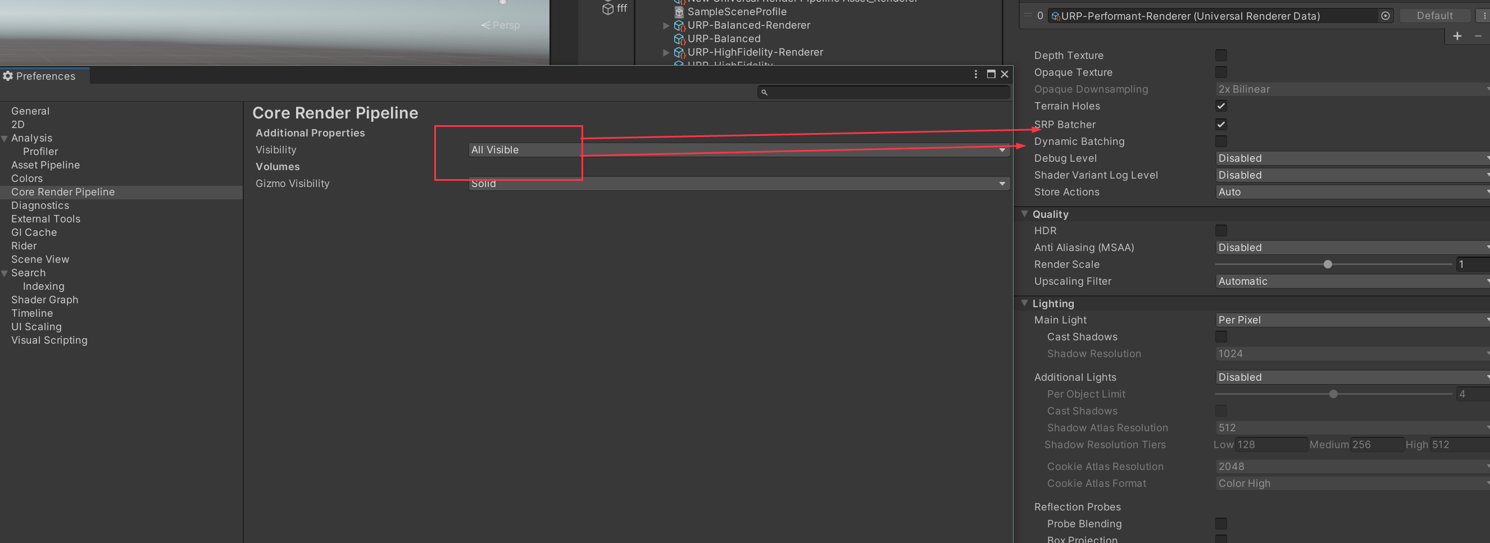Image resolution: width=1490 pixels, height=543 pixels.
Task: Click the search magnifier in the Preferences search bar
Action: (x=765, y=92)
